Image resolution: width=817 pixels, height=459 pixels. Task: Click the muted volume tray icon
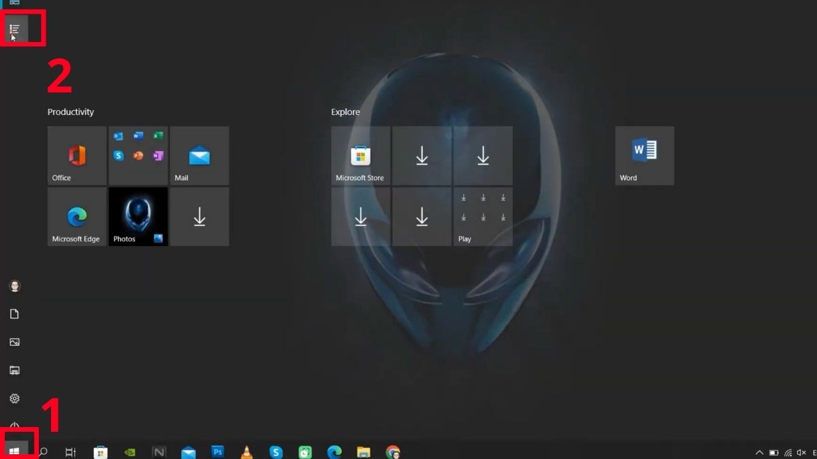pos(801,452)
